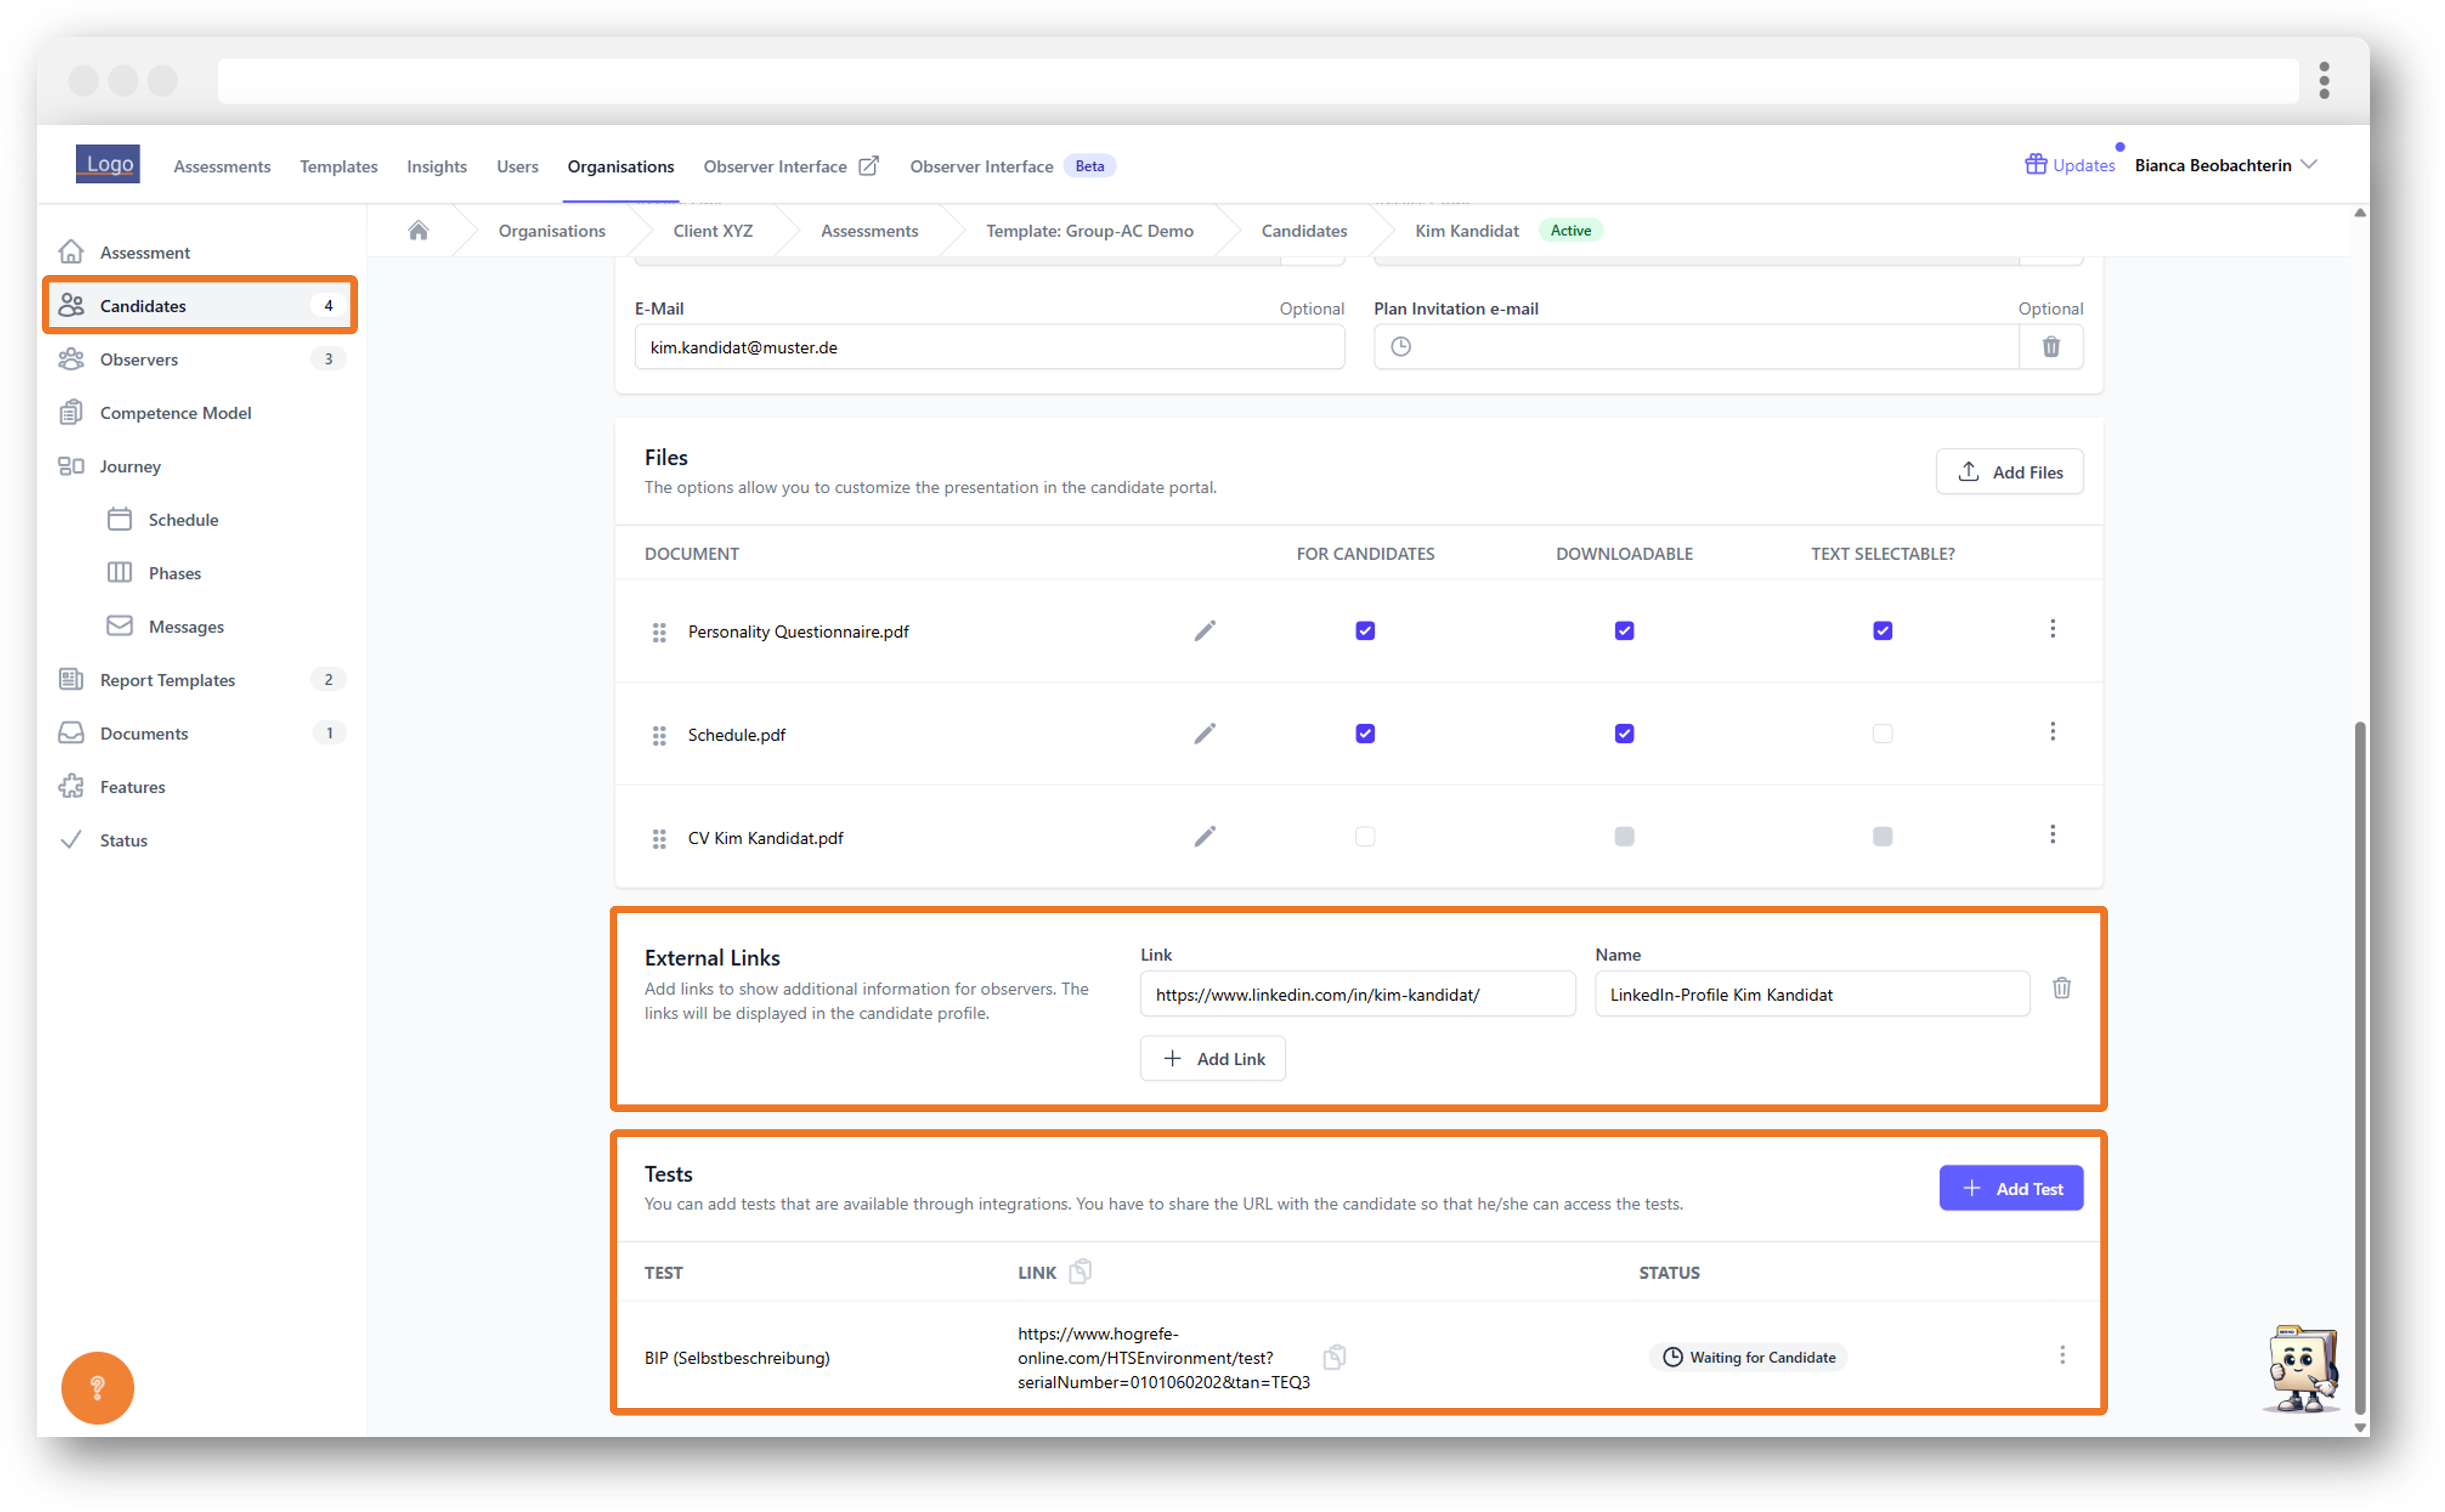2445x1512 pixels.
Task: Open browser three-dot menu
Action: [x=2323, y=80]
